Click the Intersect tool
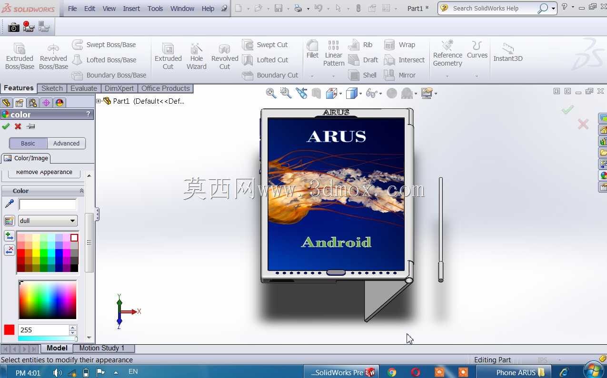 pos(405,60)
